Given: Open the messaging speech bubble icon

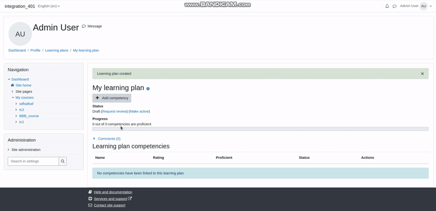Looking at the screenshot, I should pos(394,6).
